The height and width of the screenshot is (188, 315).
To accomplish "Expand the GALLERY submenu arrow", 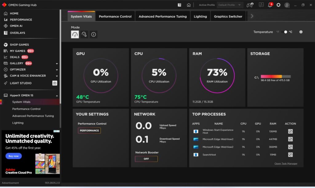I will [57, 64].
